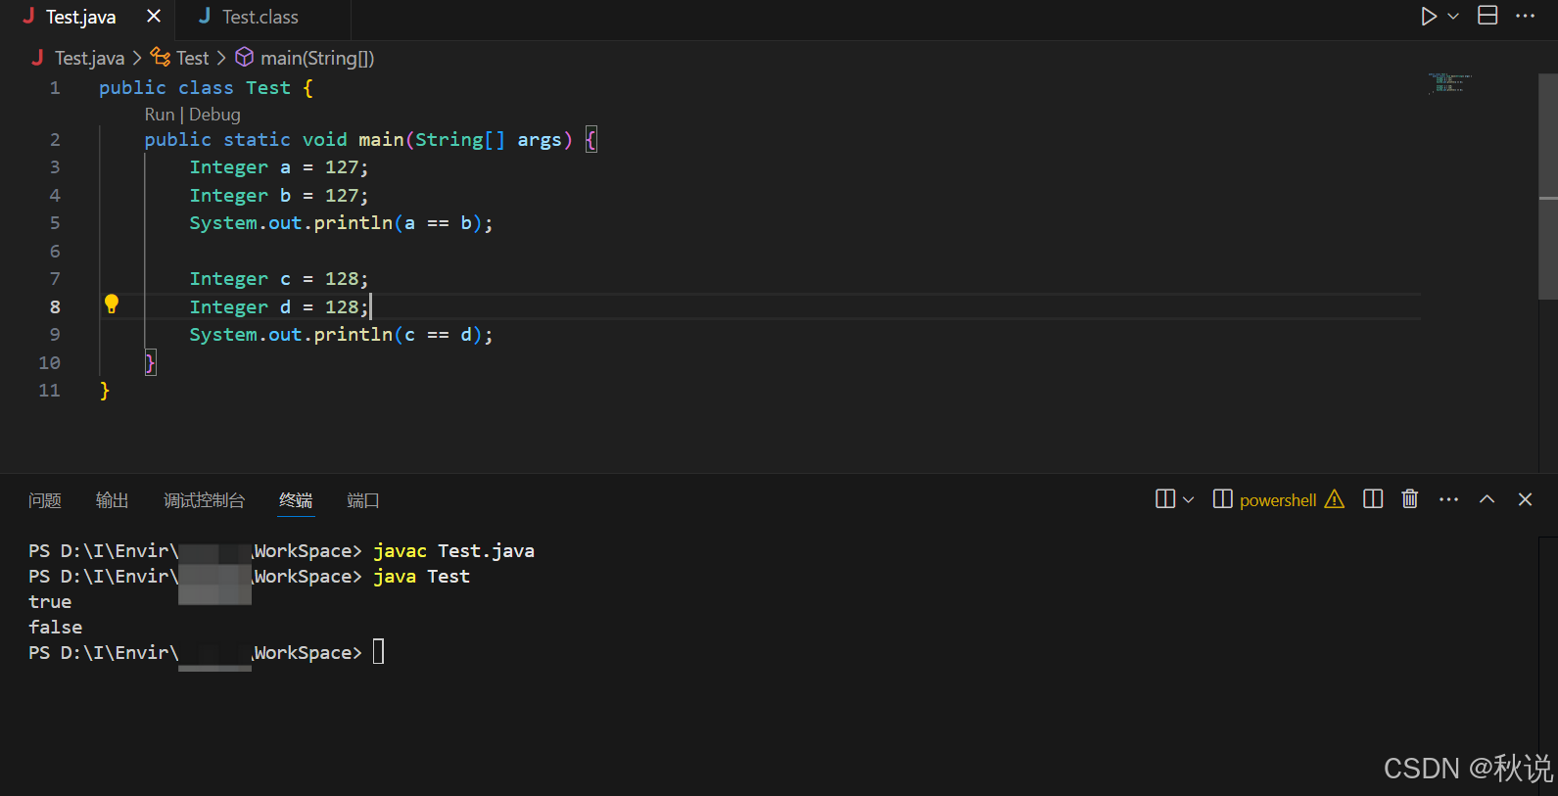This screenshot has height=796, width=1558.
Task: Kill terminal with trash icon
Action: pyautogui.click(x=1410, y=499)
